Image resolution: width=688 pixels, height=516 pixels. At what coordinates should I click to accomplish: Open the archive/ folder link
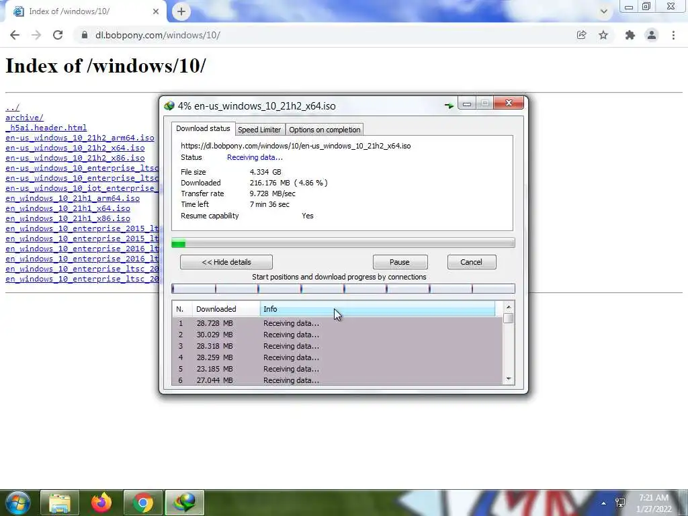25,118
